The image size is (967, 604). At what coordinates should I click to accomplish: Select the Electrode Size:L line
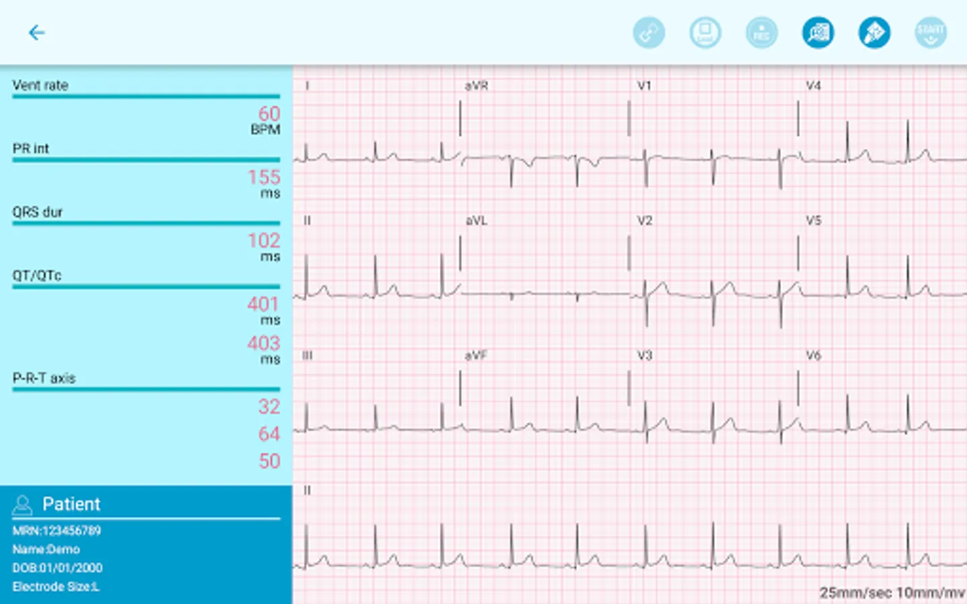coord(56,587)
